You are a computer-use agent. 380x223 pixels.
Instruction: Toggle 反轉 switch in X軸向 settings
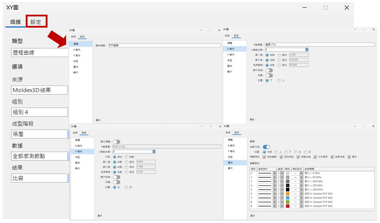tap(269, 75)
